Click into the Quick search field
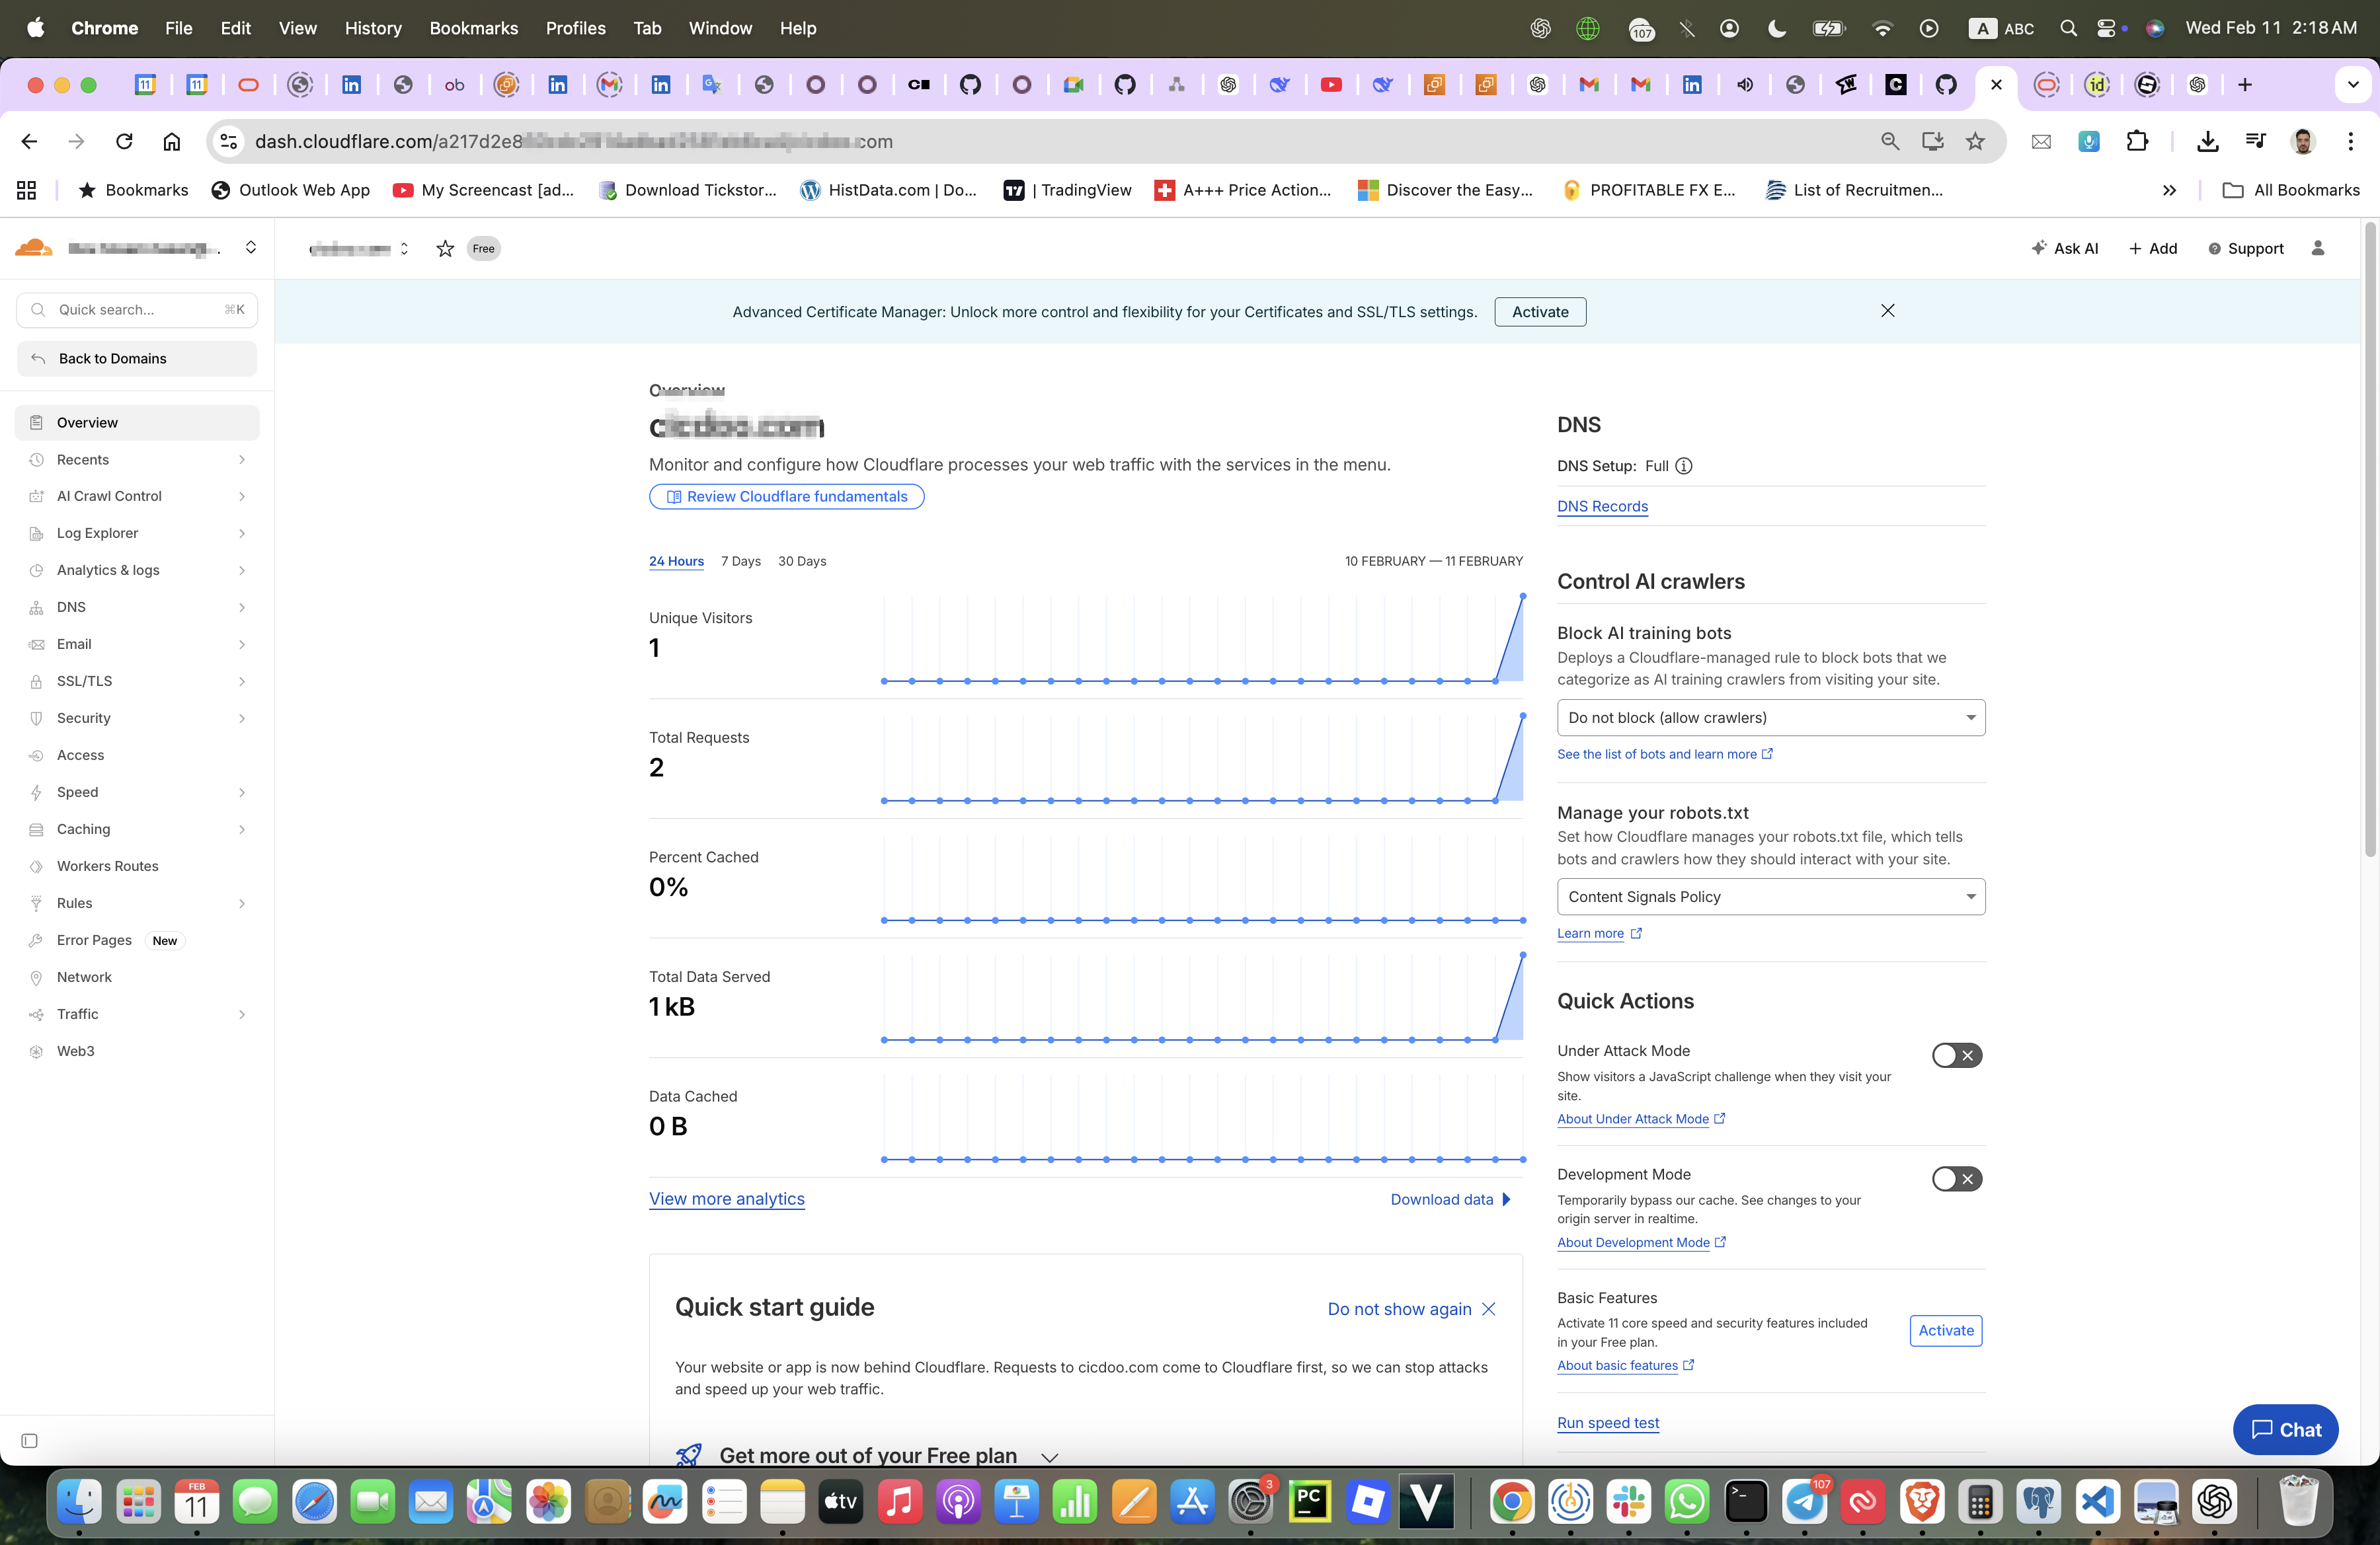This screenshot has width=2380, height=1545. coord(137,310)
